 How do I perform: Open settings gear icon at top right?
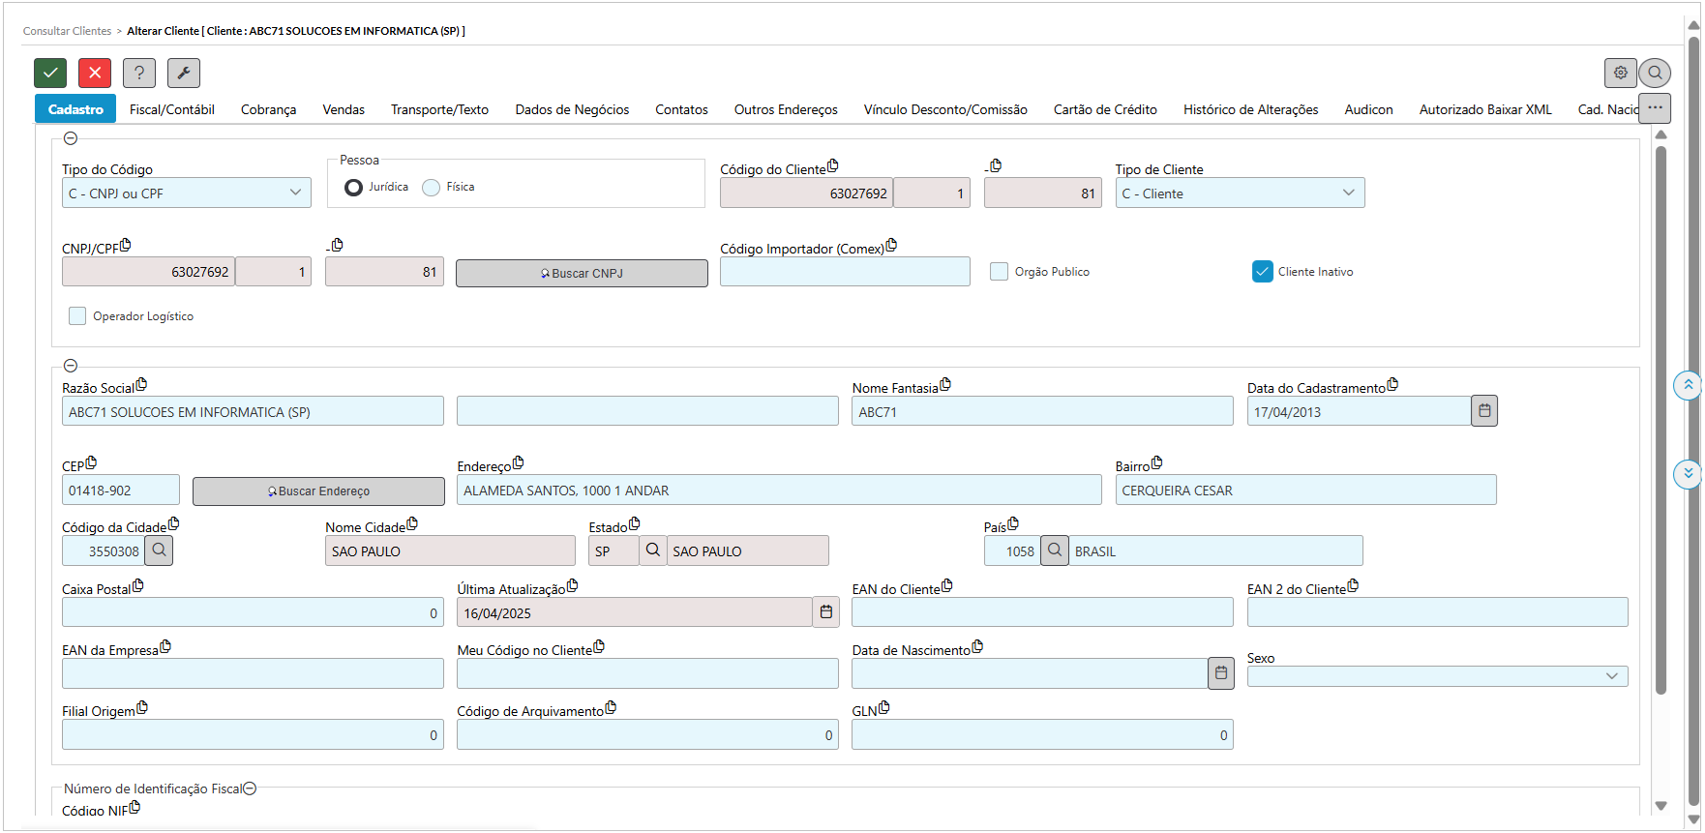[1620, 73]
